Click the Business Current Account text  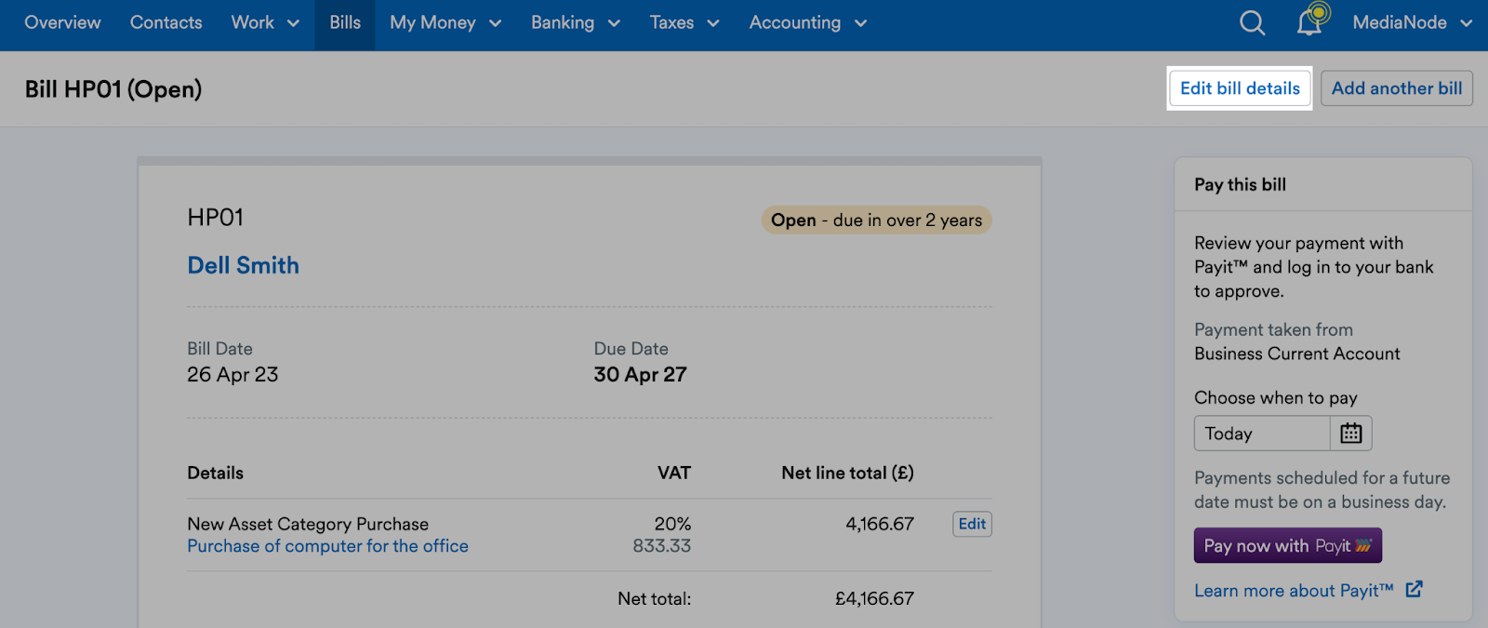point(1297,354)
